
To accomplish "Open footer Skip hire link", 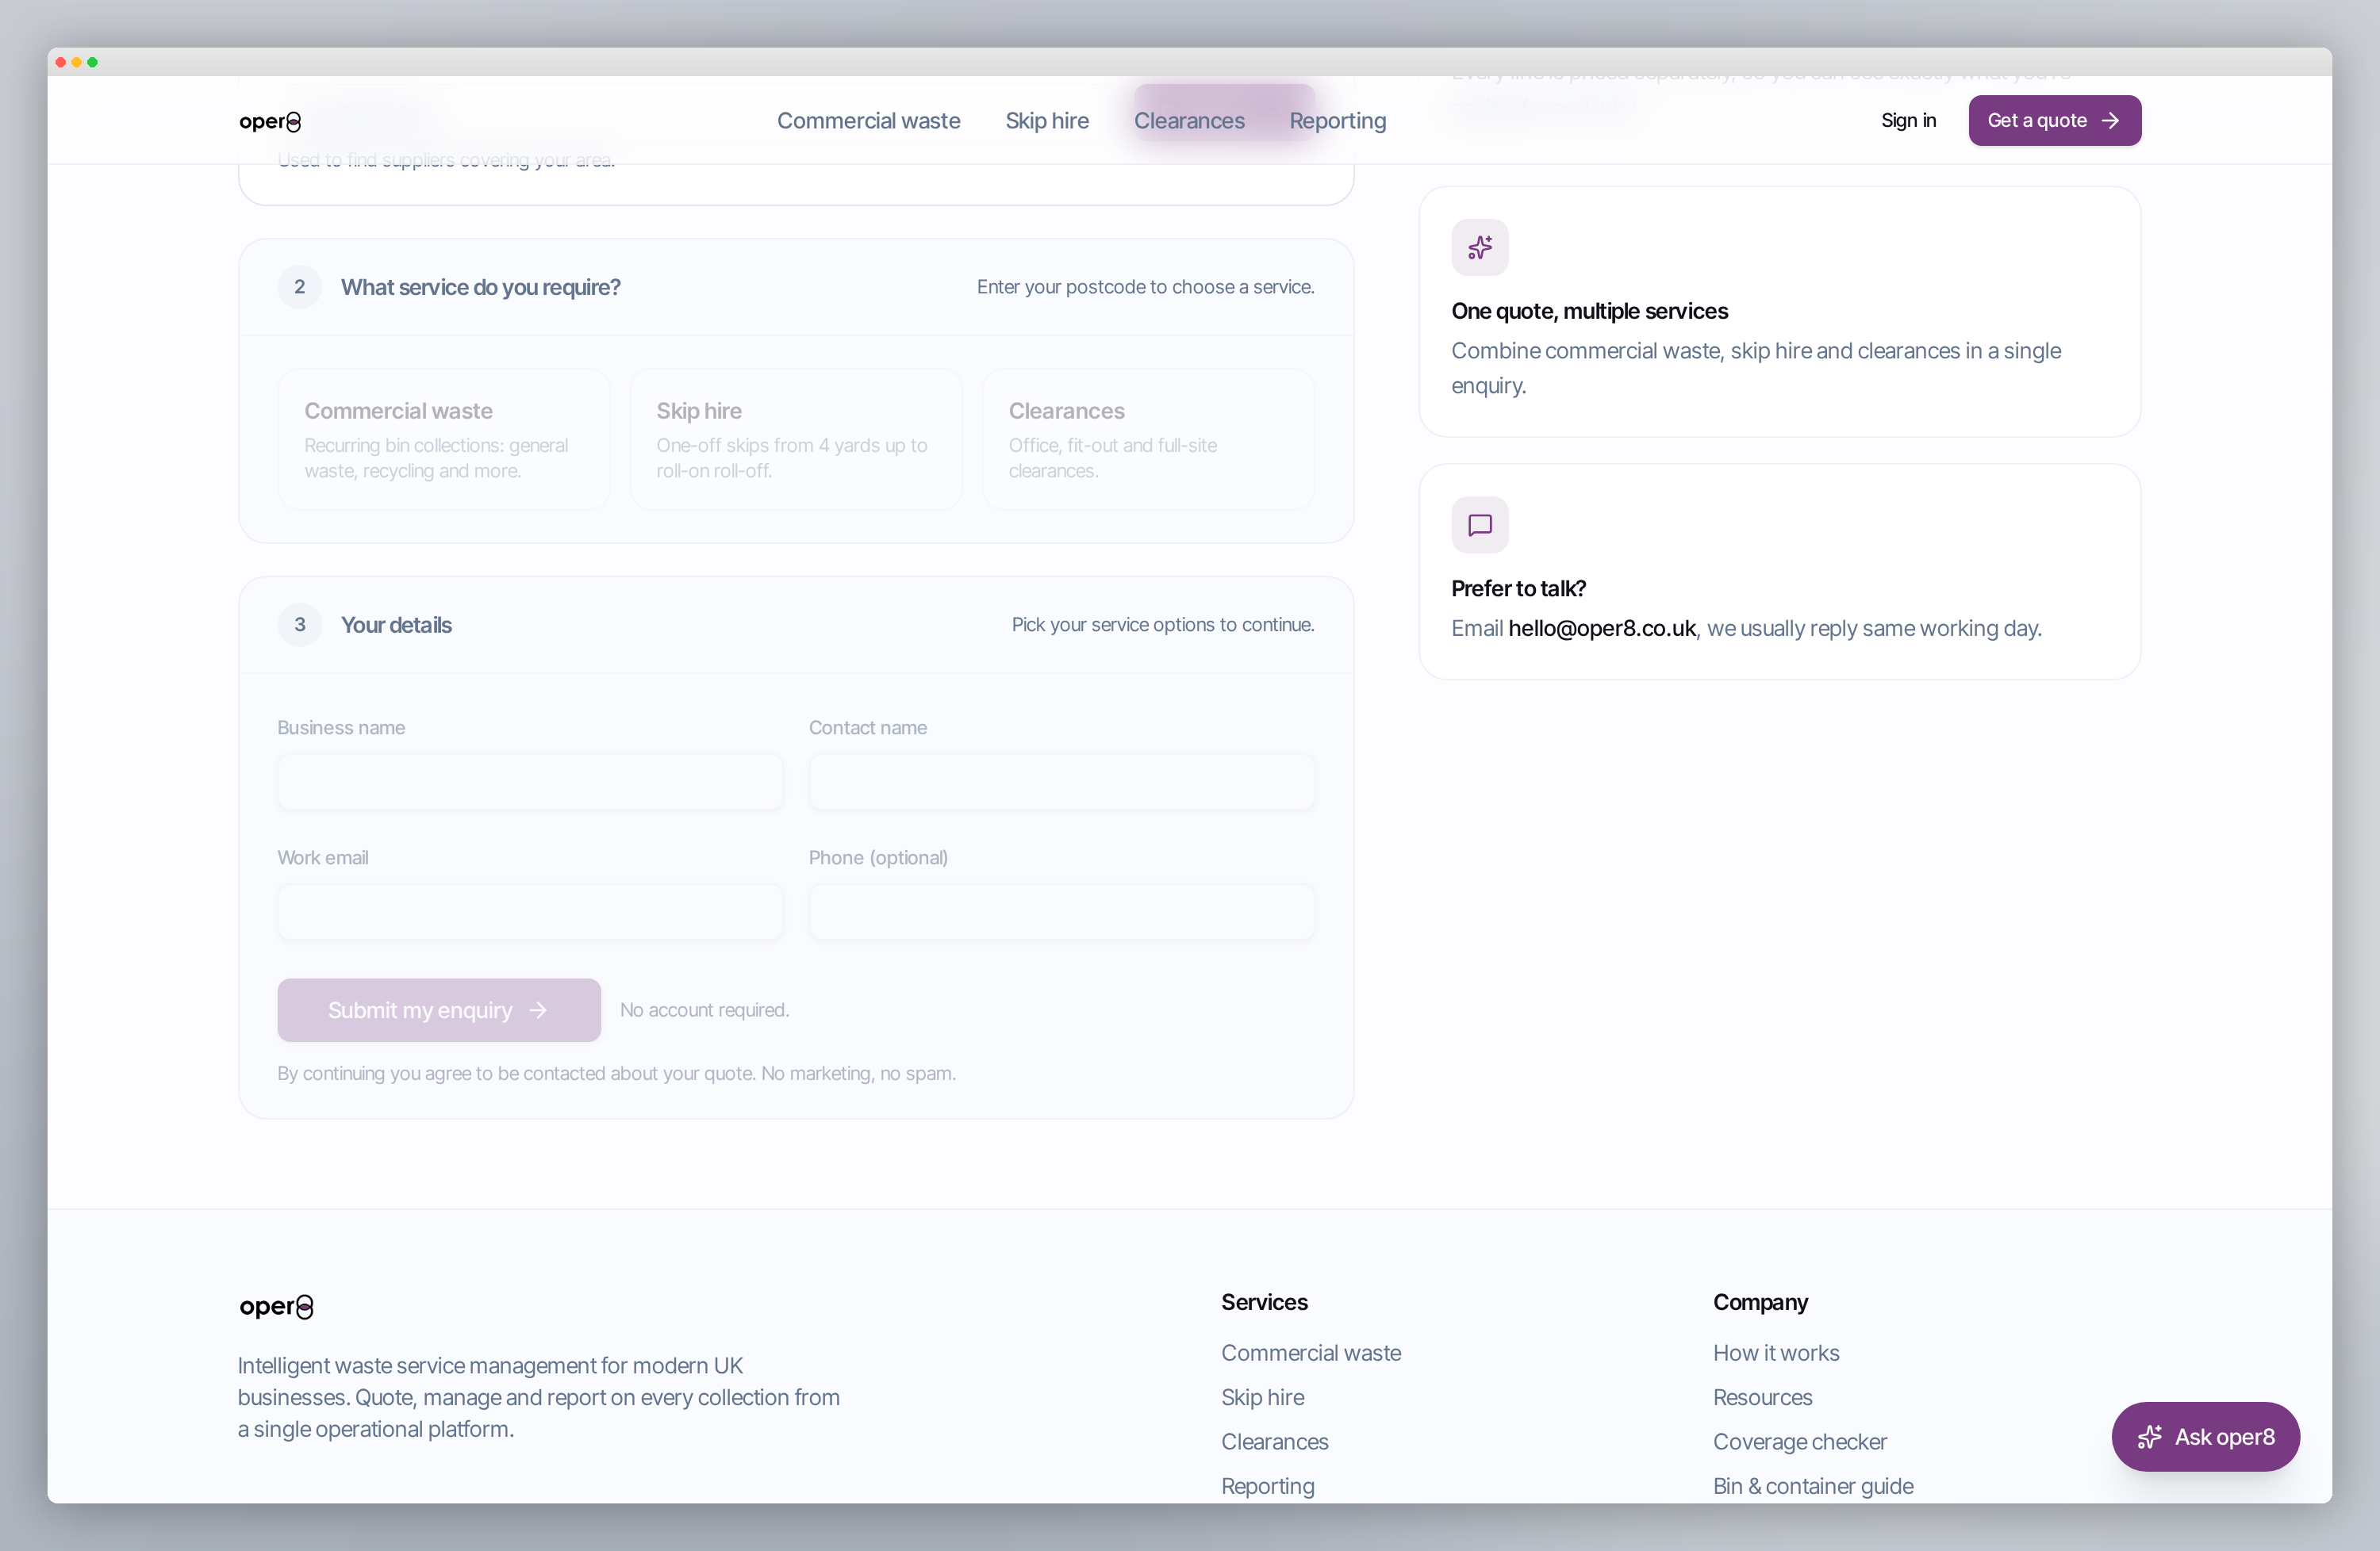I will [x=1262, y=1397].
